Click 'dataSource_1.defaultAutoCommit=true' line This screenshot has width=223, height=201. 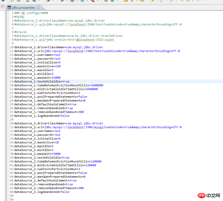coord(45,105)
